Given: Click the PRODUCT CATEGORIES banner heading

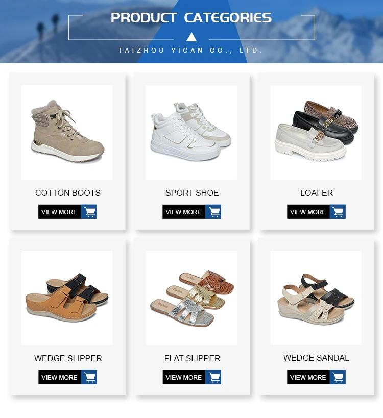Looking at the screenshot, I should click(x=191, y=18).
